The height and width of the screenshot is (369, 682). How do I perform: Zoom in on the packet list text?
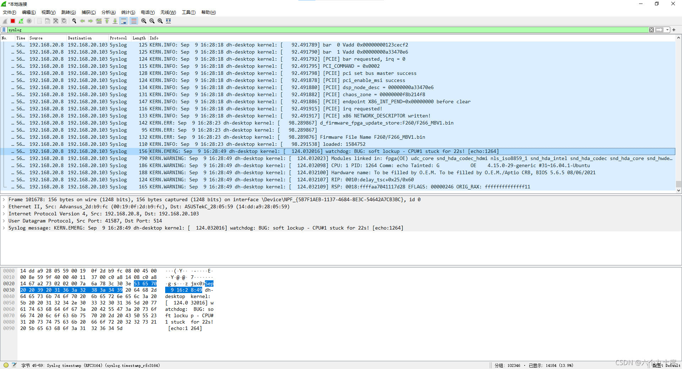click(x=144, y=21)
